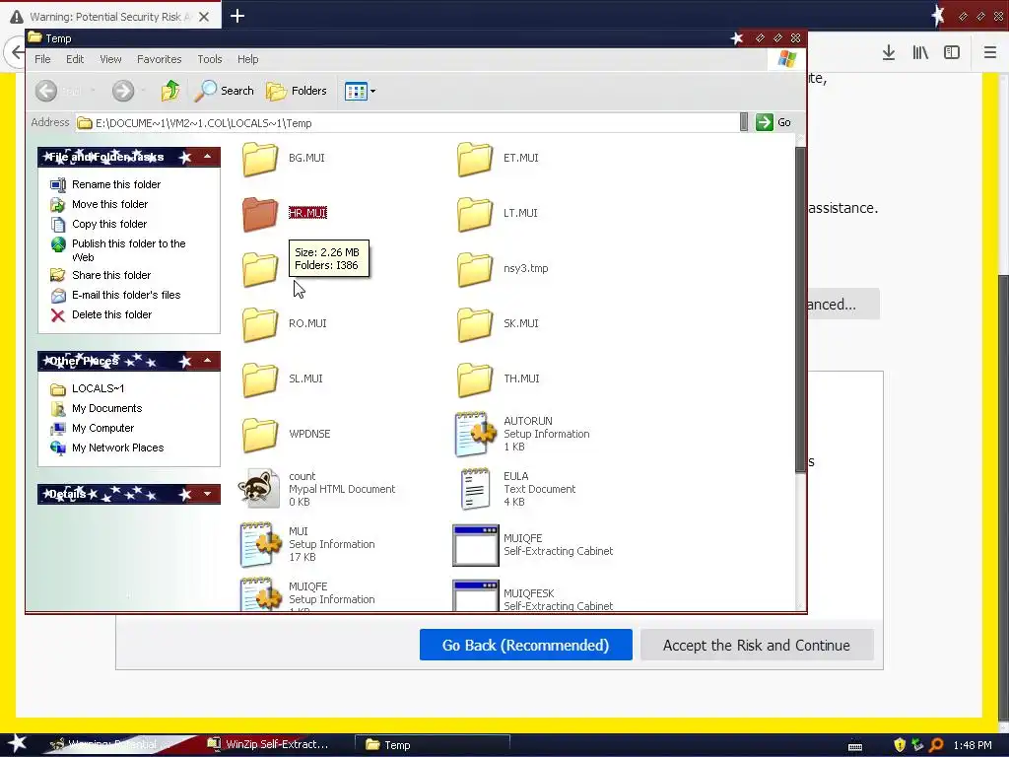1009x757 pixels.
Task: Click the browser Downloads icon
Action: [889, 53]
